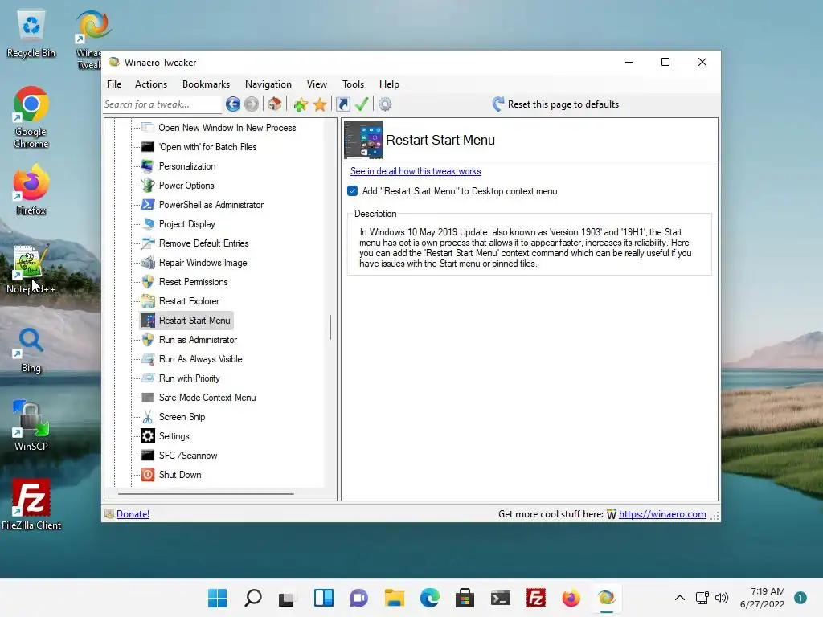823x617 pixels.
Task: Click the Personalization tree icon
Action: tap(148, 166)
